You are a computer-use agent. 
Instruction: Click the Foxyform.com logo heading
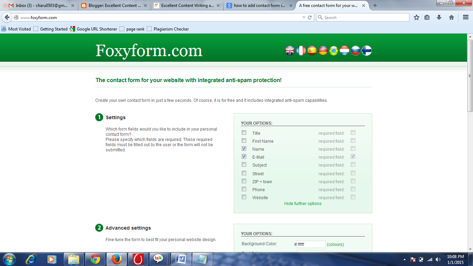tap(149, 51)
